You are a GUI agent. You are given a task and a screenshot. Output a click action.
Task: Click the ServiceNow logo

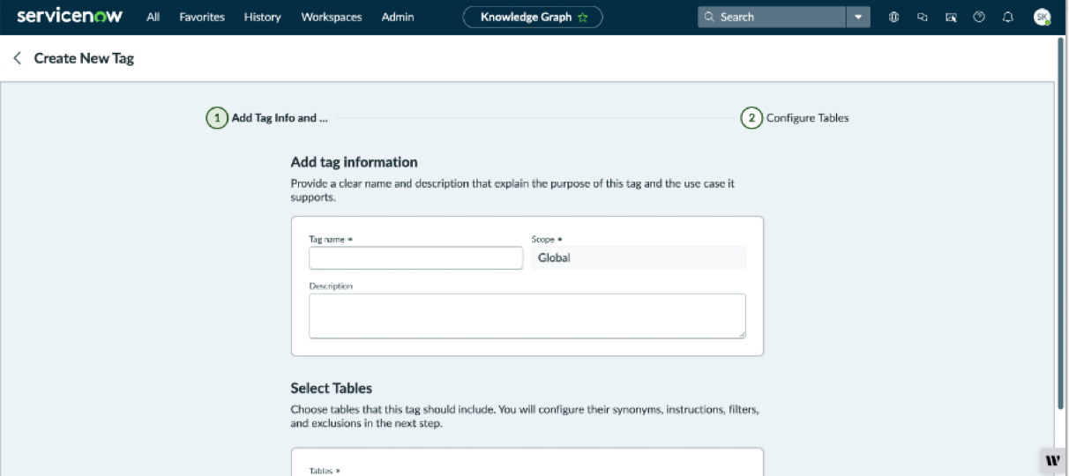(x=70, y=17)
